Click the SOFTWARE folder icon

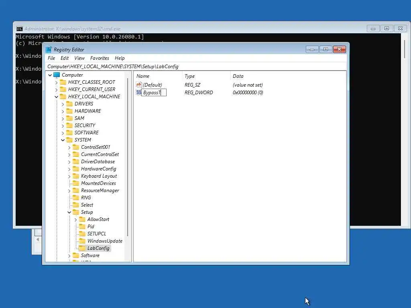pos(69,132)
